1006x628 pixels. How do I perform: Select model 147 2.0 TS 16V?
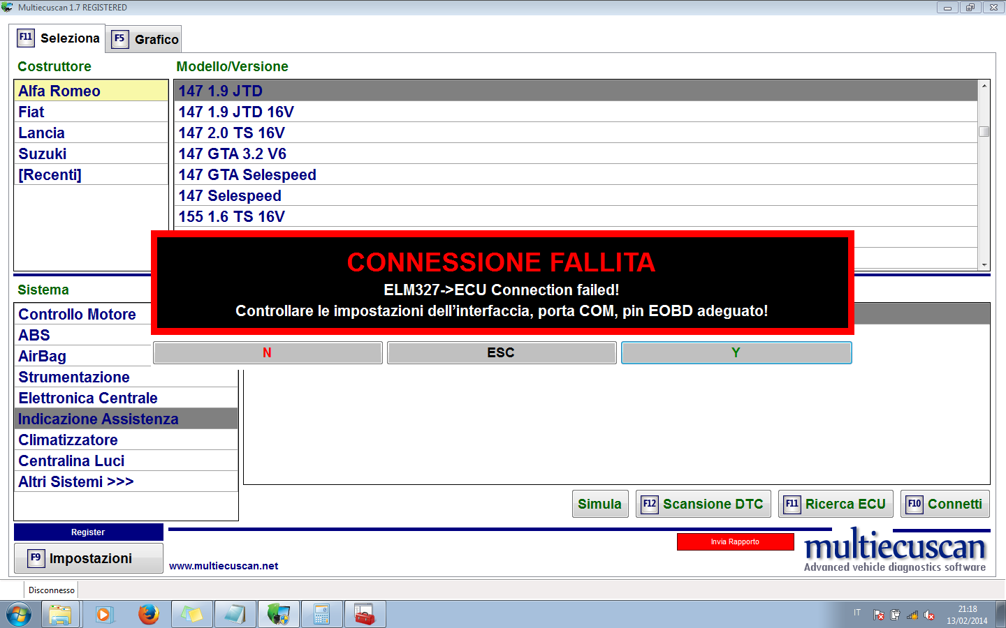576,133
